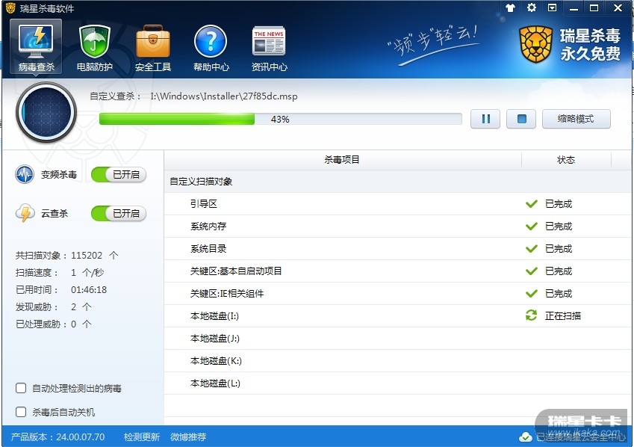Open 帮助中心 help center
This screenshot has height=447, width=634.
[211, 48]
